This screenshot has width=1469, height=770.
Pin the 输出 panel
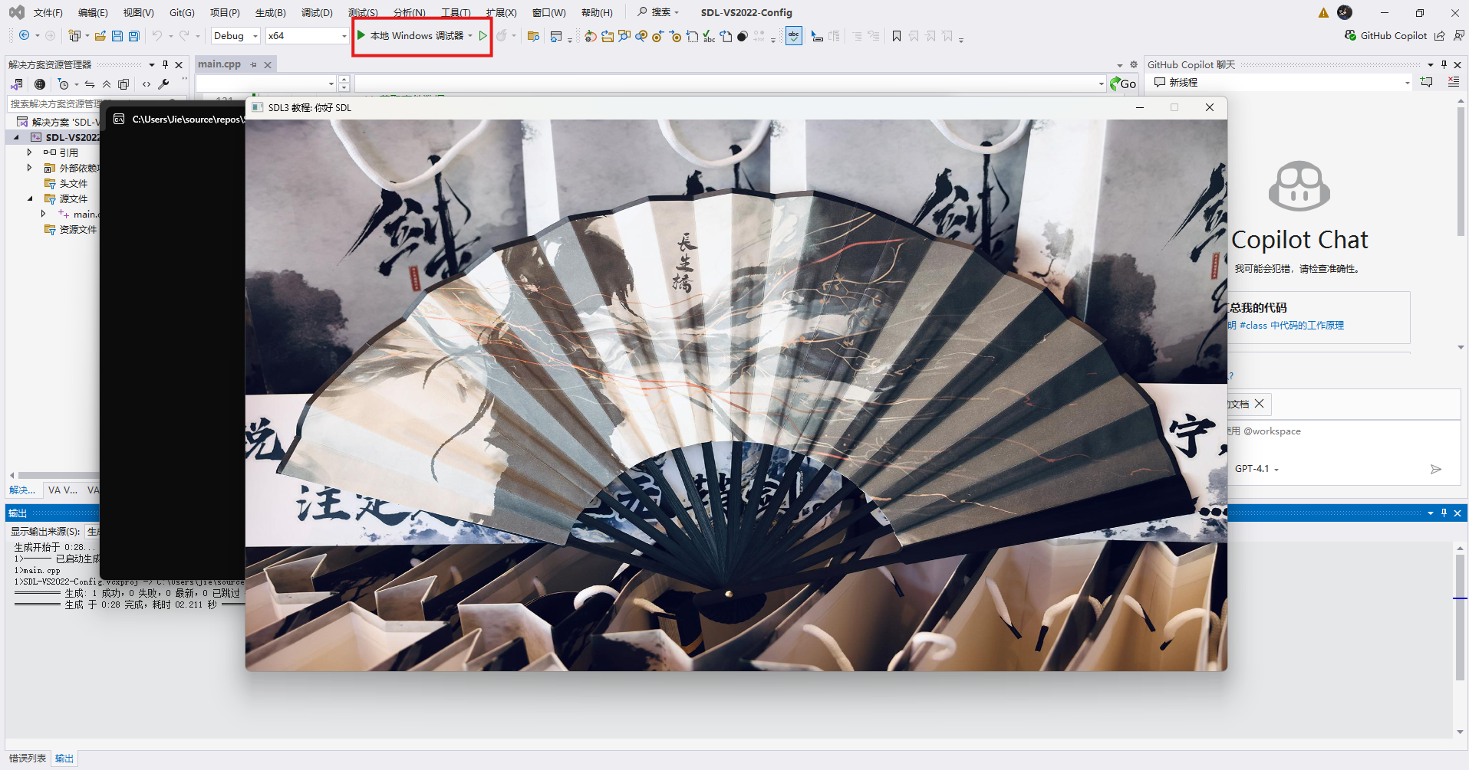tap(1444, 513)
